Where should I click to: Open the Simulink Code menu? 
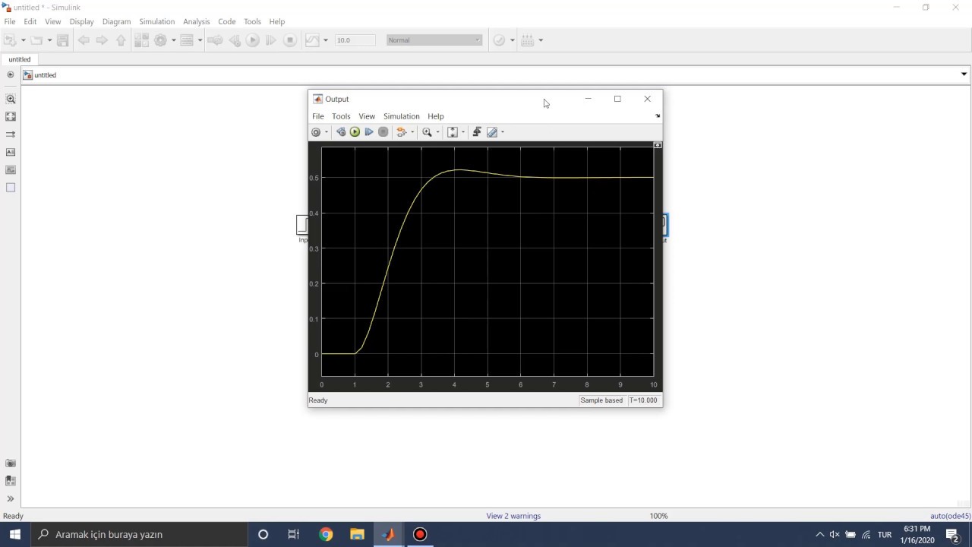point(226,21)
